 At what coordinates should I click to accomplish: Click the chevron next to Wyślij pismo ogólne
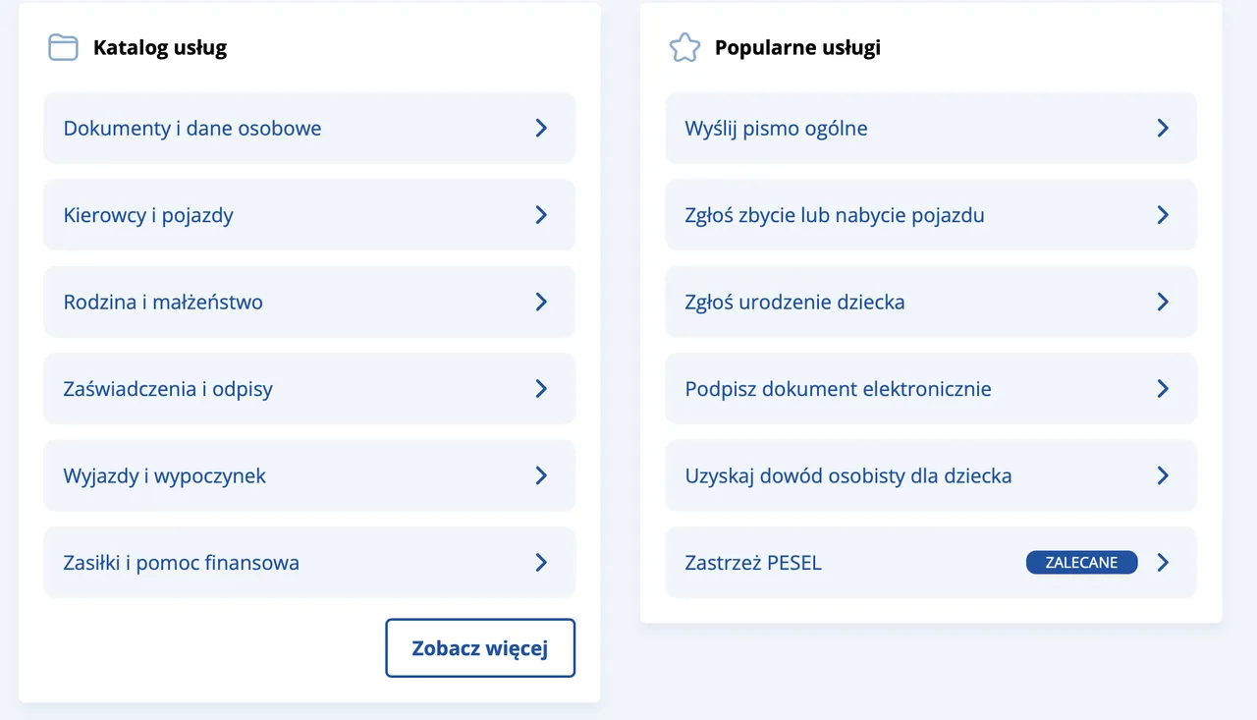(x=1163, y=128)
